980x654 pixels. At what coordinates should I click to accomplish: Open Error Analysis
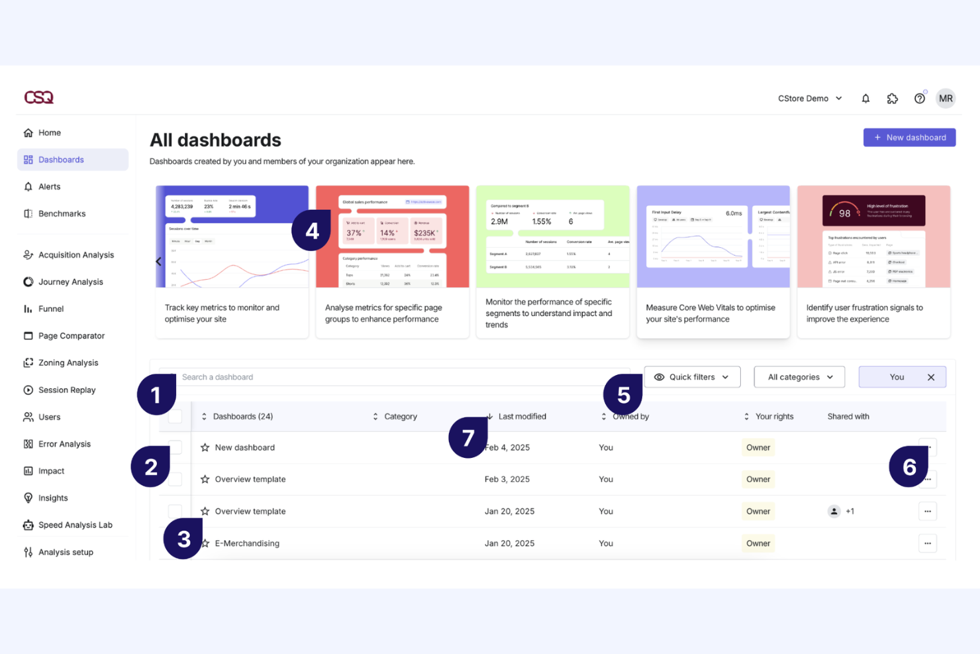pos(64,444)
